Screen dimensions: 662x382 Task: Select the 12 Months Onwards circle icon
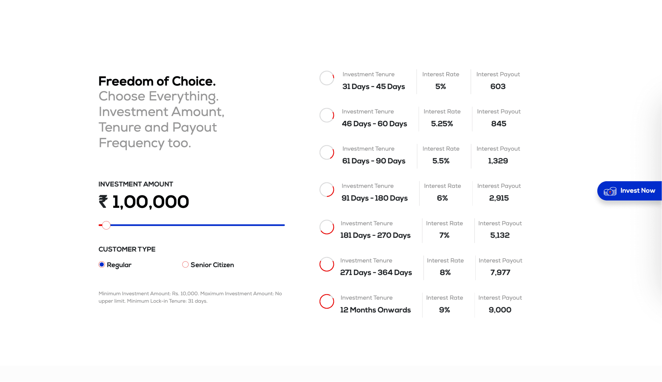click(x=327, y=301)
